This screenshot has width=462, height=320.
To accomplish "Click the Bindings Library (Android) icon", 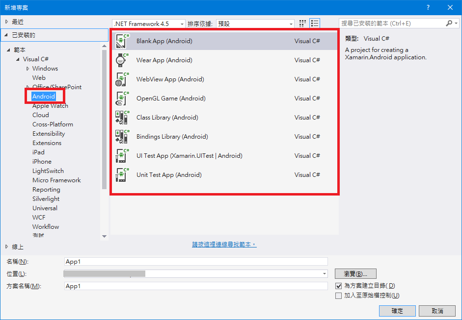I will pos(122,137).
